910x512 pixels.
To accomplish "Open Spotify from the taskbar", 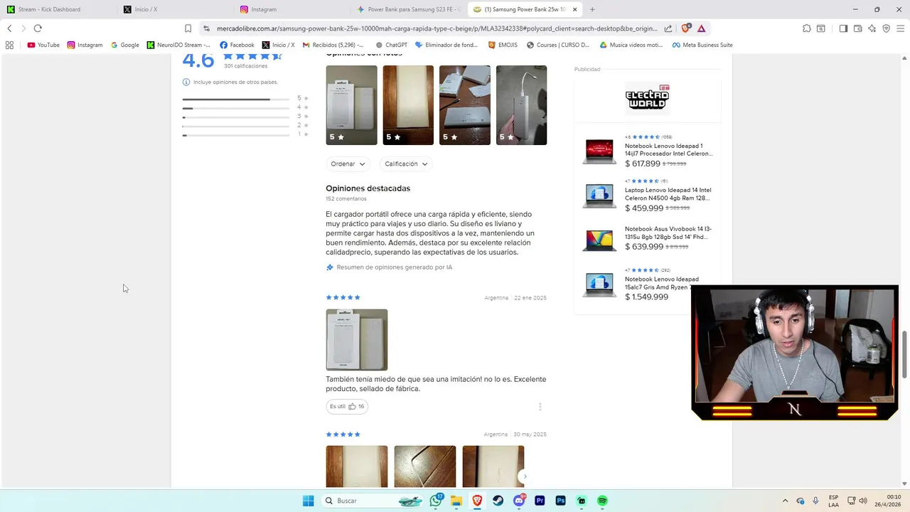I will [x=602, y=501].
